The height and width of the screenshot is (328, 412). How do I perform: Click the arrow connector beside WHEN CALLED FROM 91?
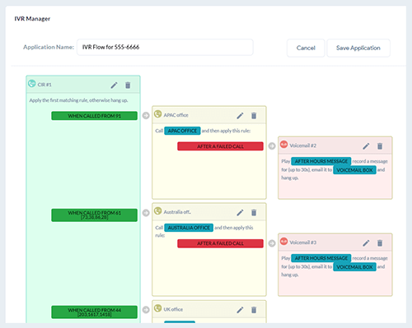pos(146,115)
